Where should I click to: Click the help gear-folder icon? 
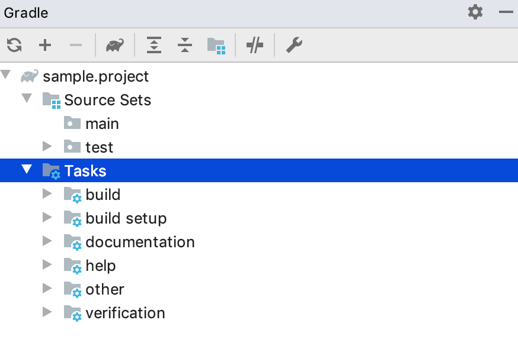pyautogui.click(x=73, y=266)
